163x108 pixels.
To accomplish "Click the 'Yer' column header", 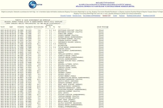I will tap(59, 27).
